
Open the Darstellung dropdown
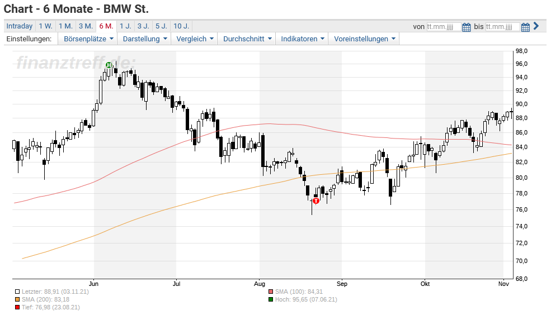[x=144, y=39]
